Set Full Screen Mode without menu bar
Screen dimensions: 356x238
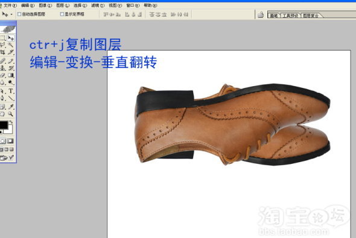11,149
